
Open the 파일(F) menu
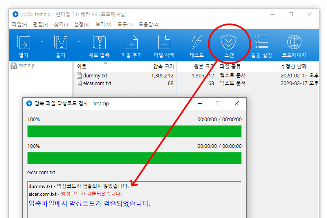[19, 25]
